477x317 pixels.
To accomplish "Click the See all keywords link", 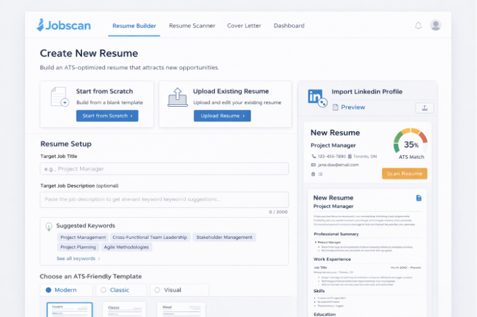I will point(76,259).
